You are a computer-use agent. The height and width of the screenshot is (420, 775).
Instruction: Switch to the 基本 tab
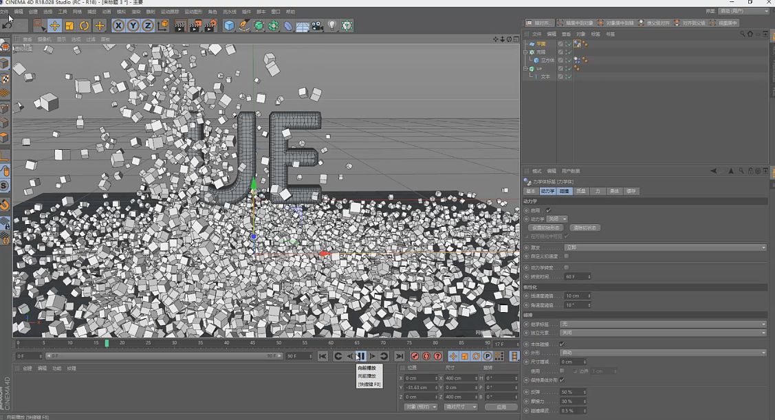pos(531,191)
